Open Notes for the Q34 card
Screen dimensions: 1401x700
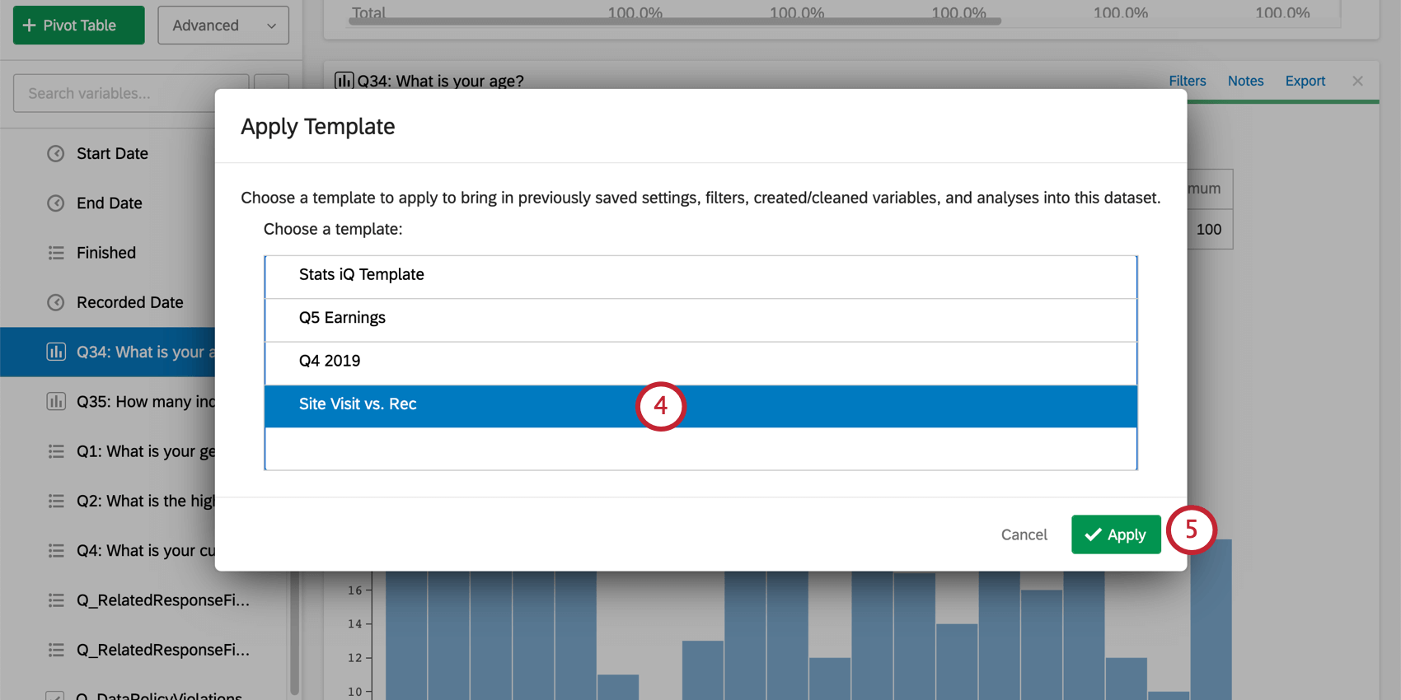point(1245,81)
